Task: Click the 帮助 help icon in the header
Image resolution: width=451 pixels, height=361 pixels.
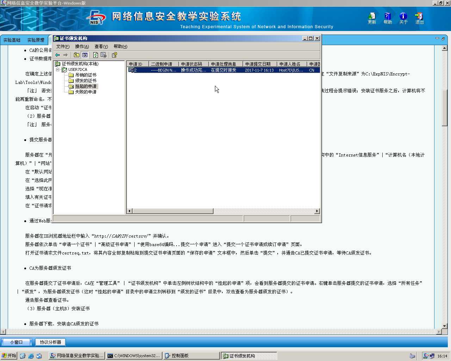Action: (388, 18)
